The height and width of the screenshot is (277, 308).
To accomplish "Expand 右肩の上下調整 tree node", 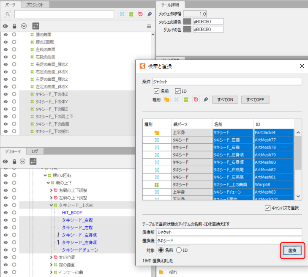I will [51, 190].
